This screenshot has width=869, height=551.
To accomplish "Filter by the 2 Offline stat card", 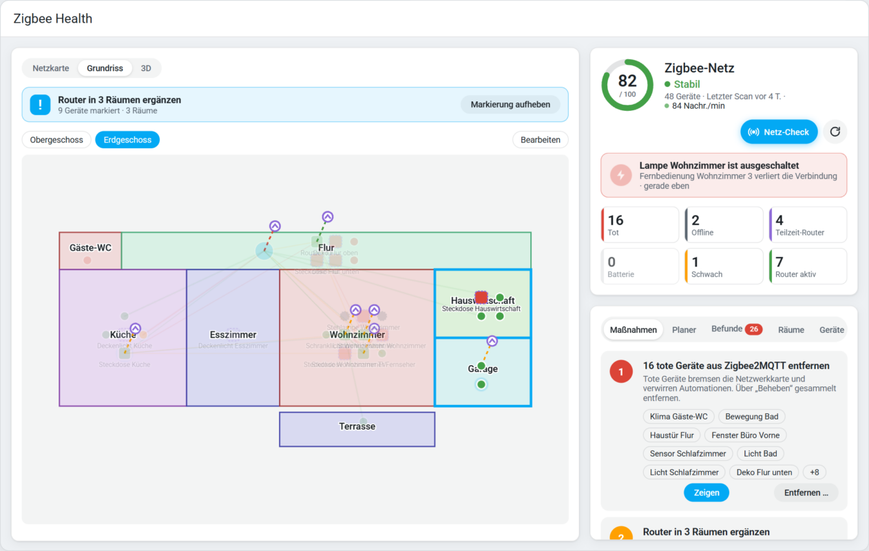I will [x=724, y=225].
